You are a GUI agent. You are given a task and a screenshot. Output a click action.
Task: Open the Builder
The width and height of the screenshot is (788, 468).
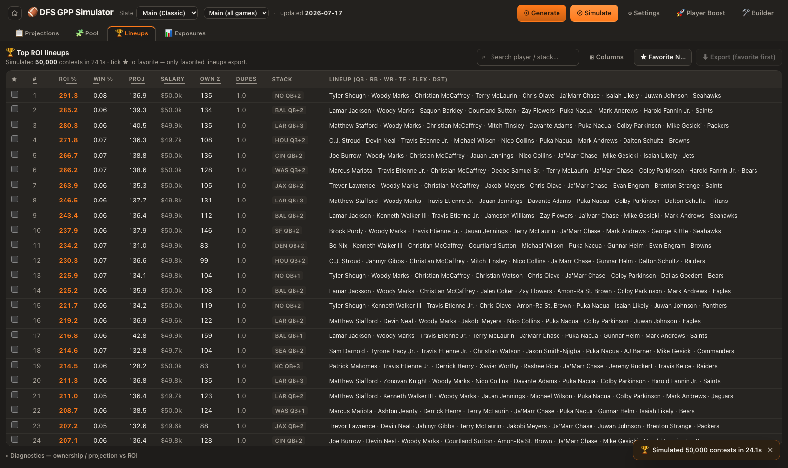pyautogui.click(x=758, y=13)
